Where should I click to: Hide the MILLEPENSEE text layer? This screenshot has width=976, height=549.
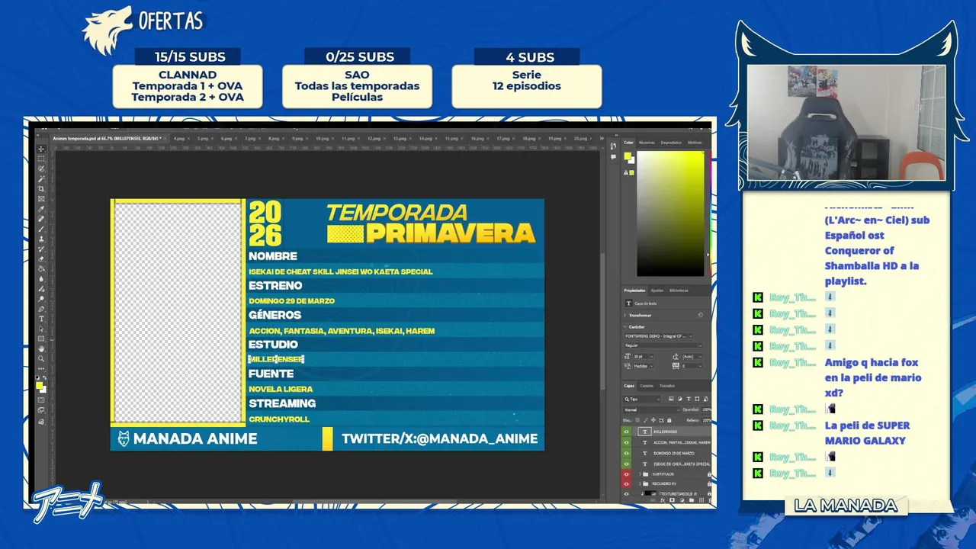click(x=627, y=432)
